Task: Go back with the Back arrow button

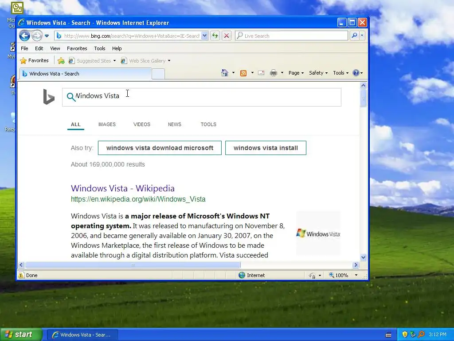Action: pyautogui.click(x=25, y=36)
